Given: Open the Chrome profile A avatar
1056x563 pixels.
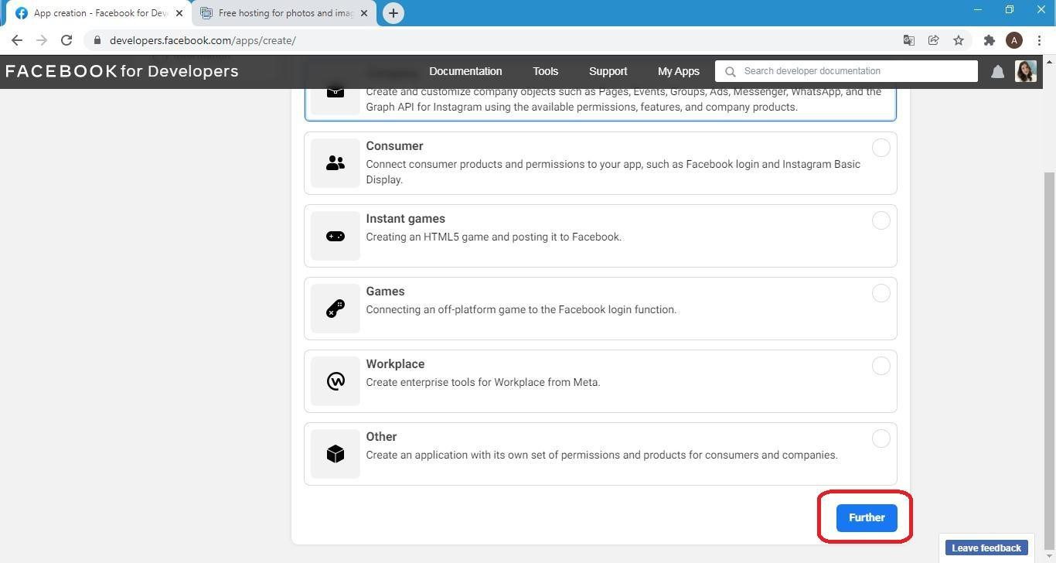Looking at the screenshot, I should point(1014,40).
